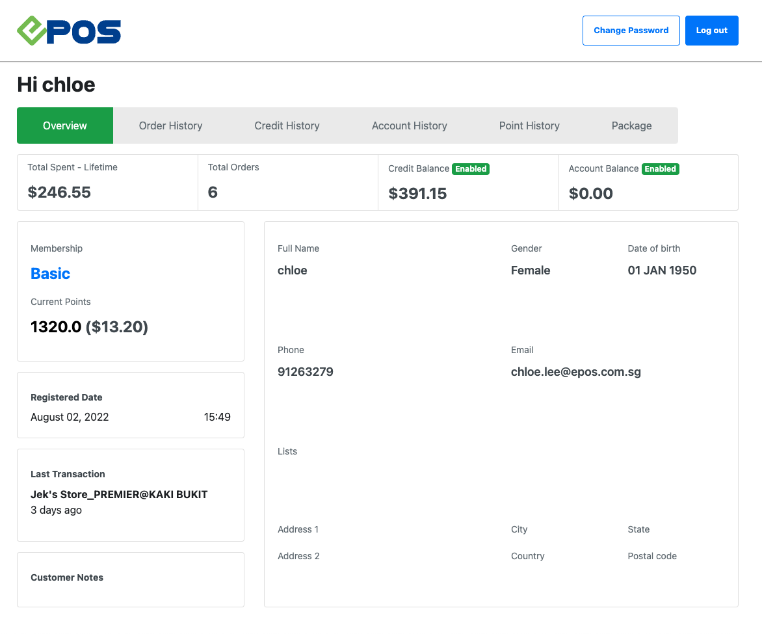The image size is (762, 634).
Task: Click the current points value 1320.0 ($13.20)
Action: coord(90,326)
